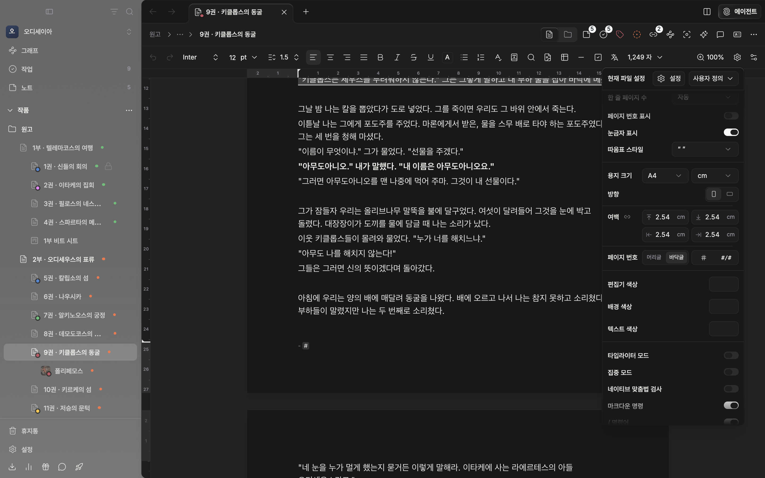Open the cm unit dropdown

pyautogui.click(x=715, y=176)
